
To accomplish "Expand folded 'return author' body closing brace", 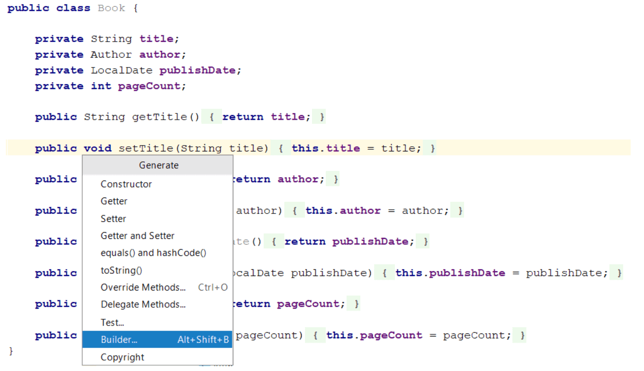I will pyautogui.click(x=336, y=179).
